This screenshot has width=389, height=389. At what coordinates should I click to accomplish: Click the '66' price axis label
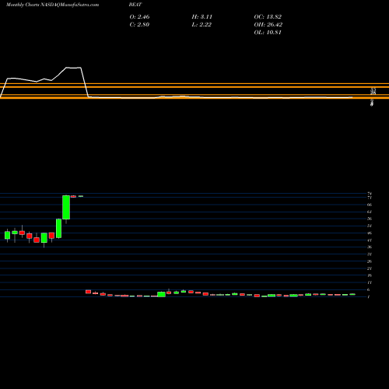tap(370, 205)
